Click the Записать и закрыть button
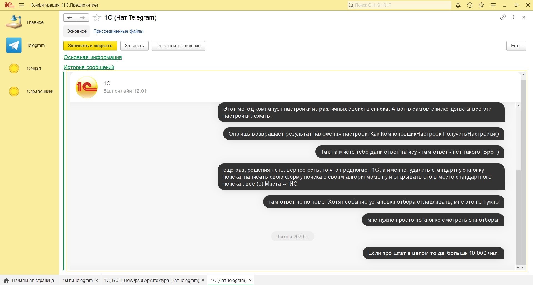 (x=90, y=46)
